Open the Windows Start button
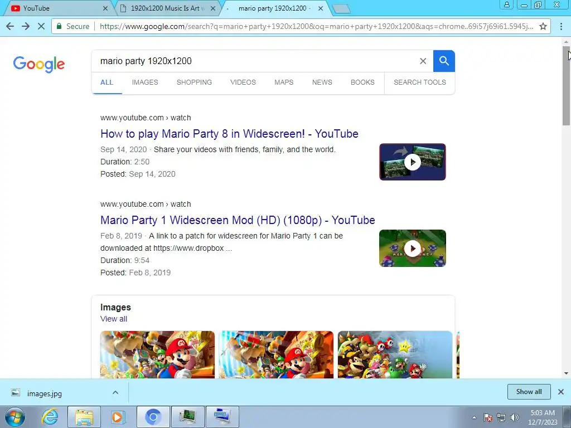Screen dimensions: 571x428 pos(14,417)
